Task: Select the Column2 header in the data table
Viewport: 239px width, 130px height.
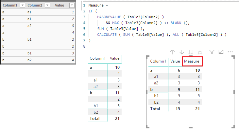Action: [x=35, y=5]
